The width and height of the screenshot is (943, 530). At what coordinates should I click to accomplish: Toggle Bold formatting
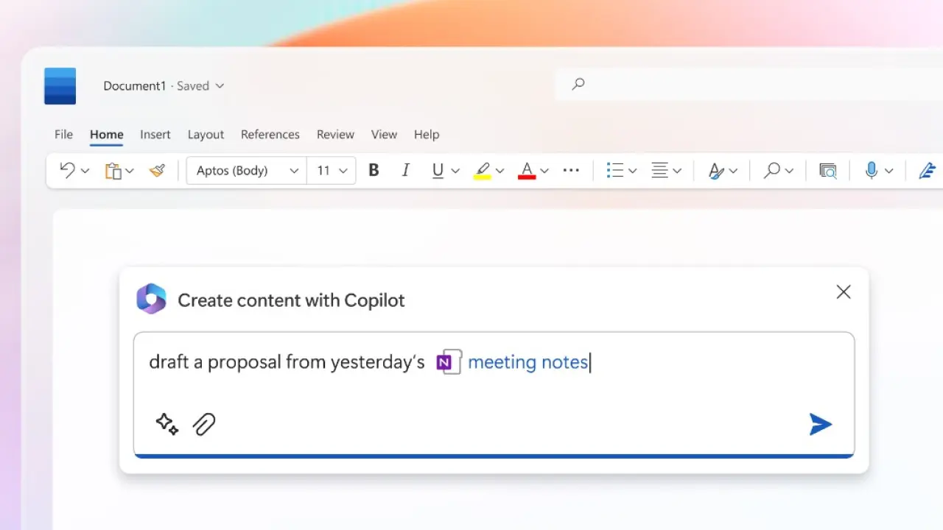[x=374, y=171]
